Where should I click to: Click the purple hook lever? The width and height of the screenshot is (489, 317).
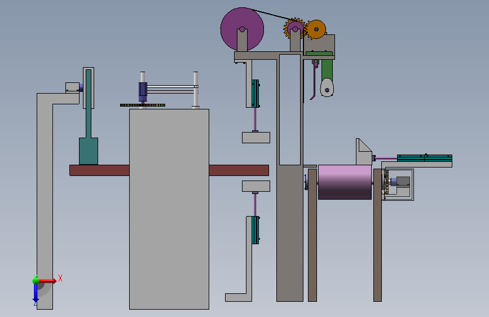coord(314,80)
